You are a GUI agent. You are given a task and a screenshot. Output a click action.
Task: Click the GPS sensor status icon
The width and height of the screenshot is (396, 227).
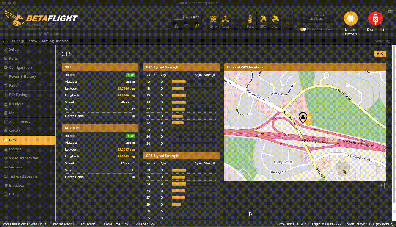tap(263, 21)
